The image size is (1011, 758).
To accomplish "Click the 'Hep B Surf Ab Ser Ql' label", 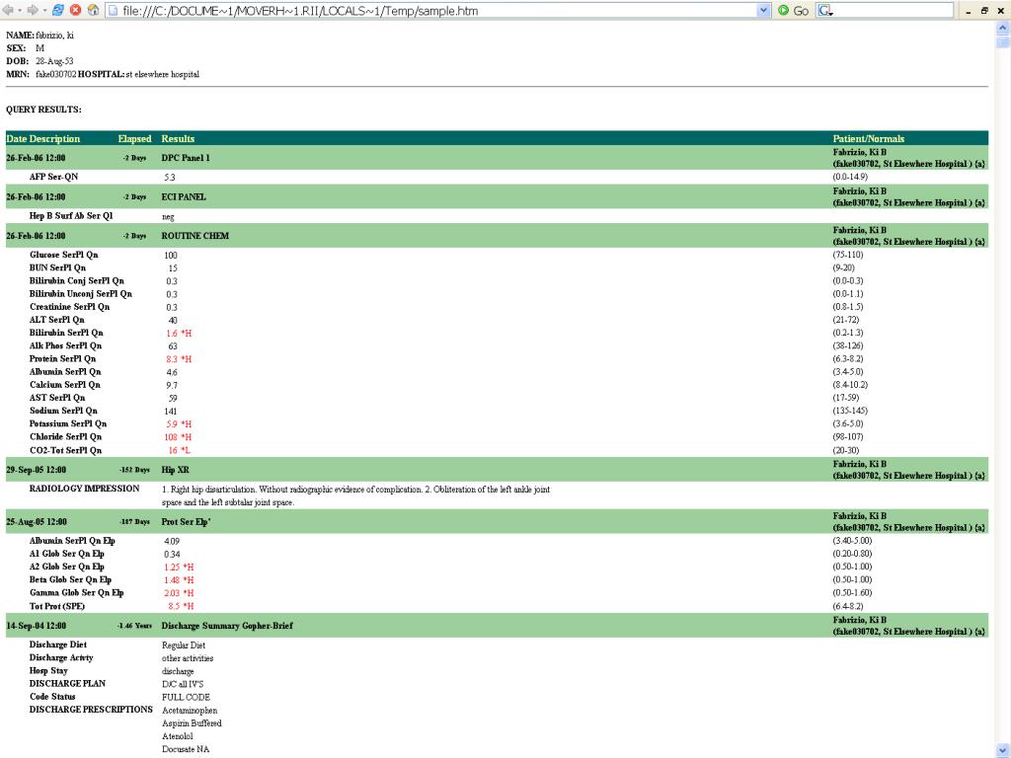I will pos(71,216).
